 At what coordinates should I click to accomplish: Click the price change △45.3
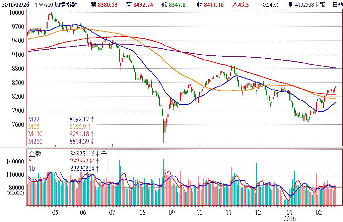pos(241,4)
